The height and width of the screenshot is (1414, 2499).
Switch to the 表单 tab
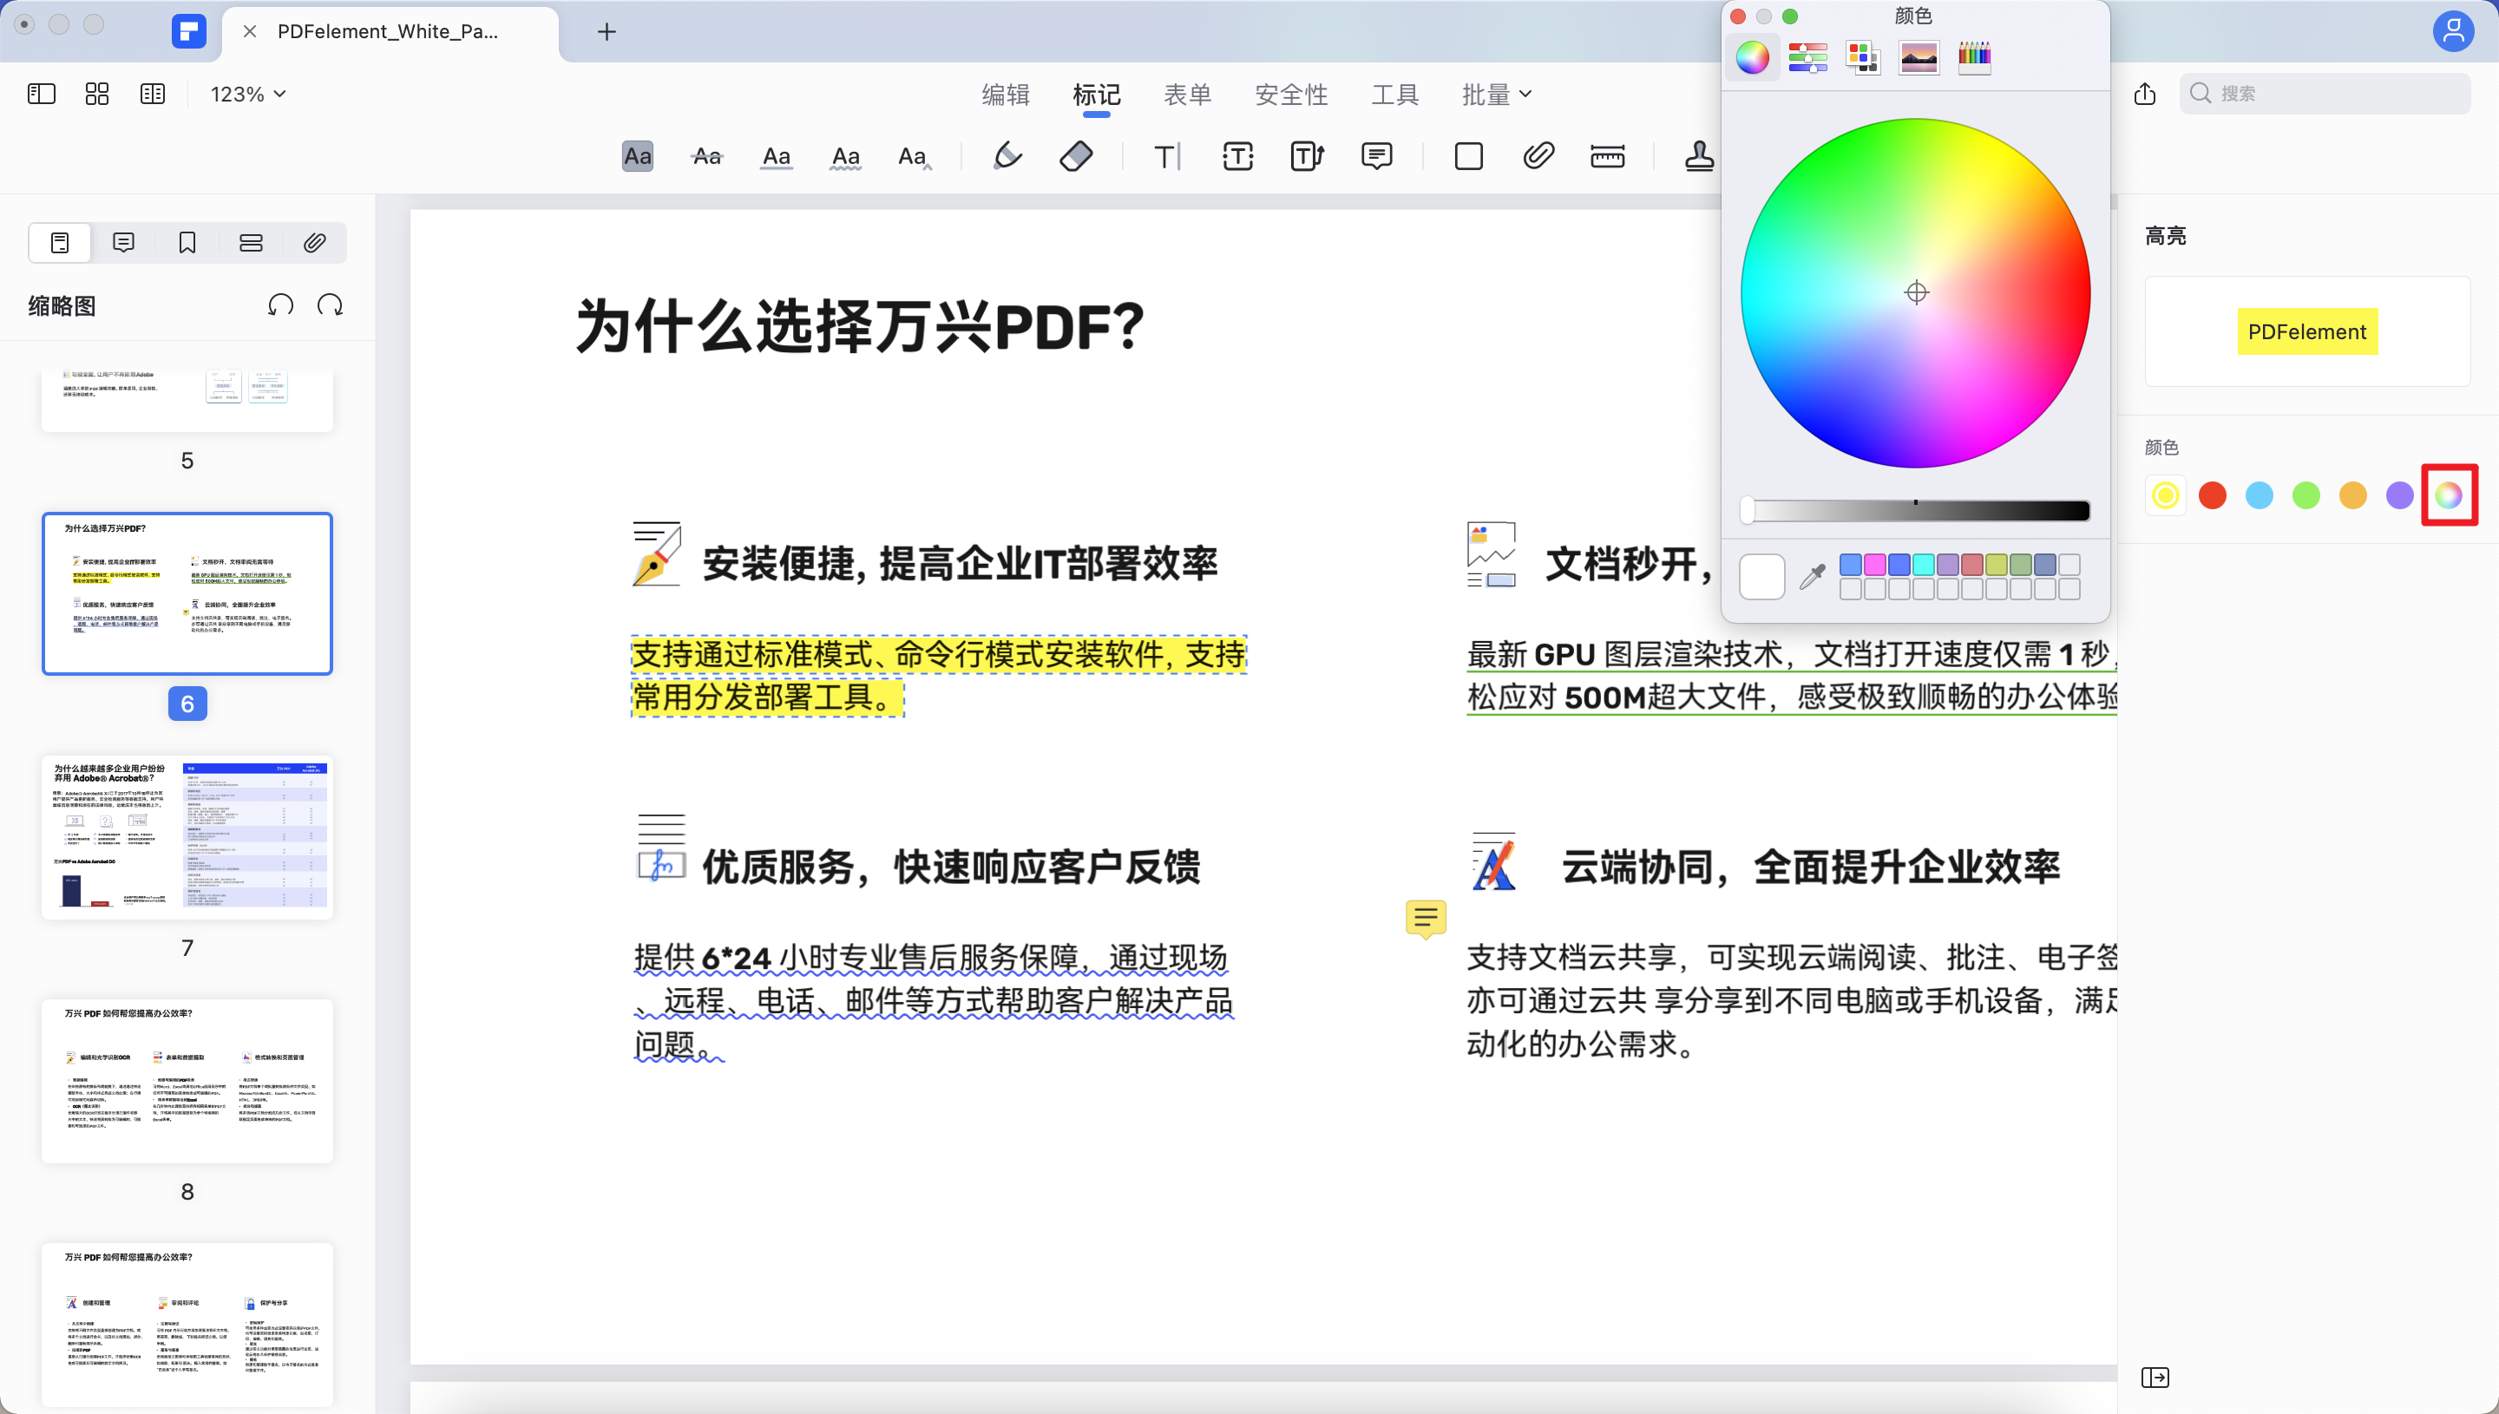coord(1188,93)
